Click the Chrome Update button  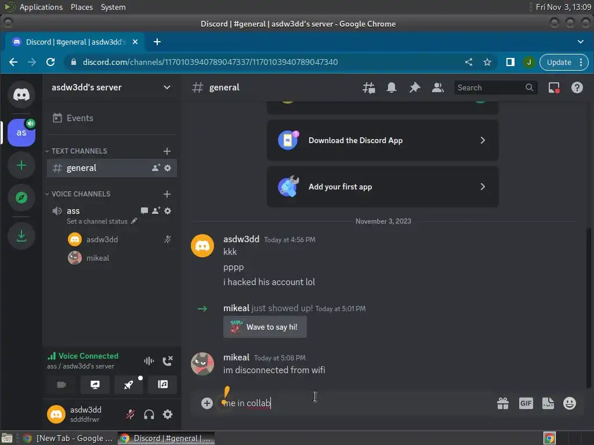tap(564, 62)
